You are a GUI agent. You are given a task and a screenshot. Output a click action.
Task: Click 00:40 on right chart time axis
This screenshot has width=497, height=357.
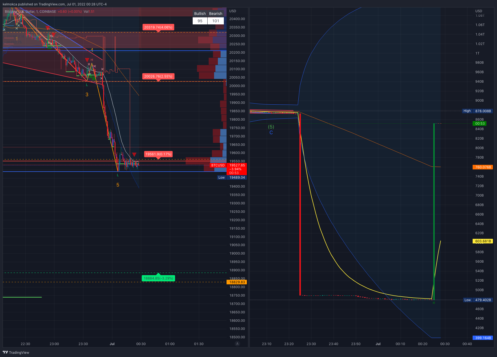pos(467,344)
